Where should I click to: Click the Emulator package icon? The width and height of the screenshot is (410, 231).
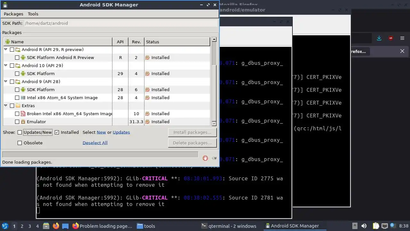[x=23, y=122]
